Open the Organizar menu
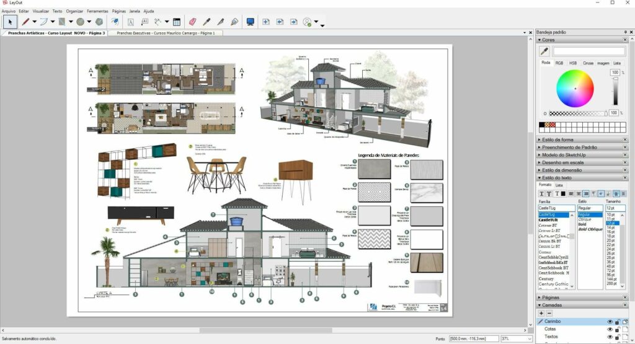This screenshot has height=344, width=635. tap(74, 11)
